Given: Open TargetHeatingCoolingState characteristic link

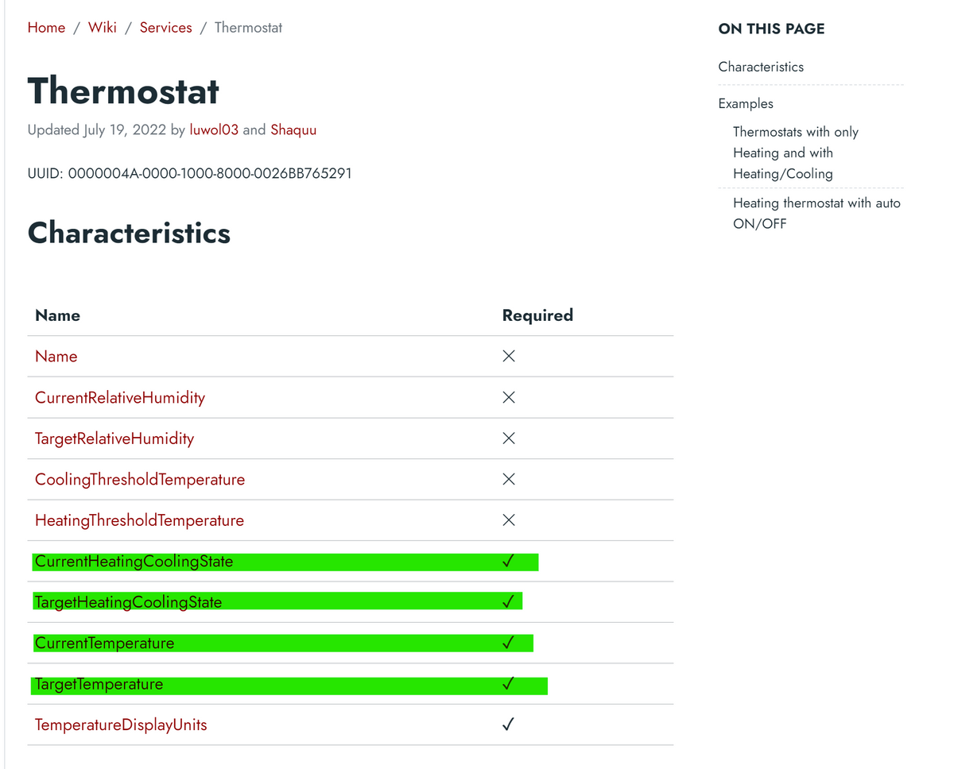Looking at the screenshot, I should (x=128, y=603).
